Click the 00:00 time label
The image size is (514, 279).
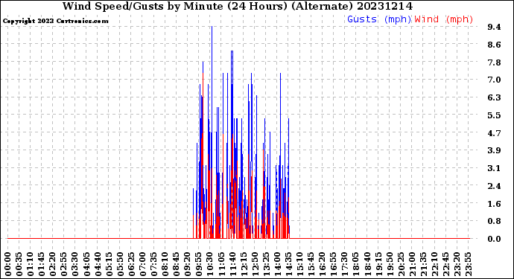coord(8,264)
